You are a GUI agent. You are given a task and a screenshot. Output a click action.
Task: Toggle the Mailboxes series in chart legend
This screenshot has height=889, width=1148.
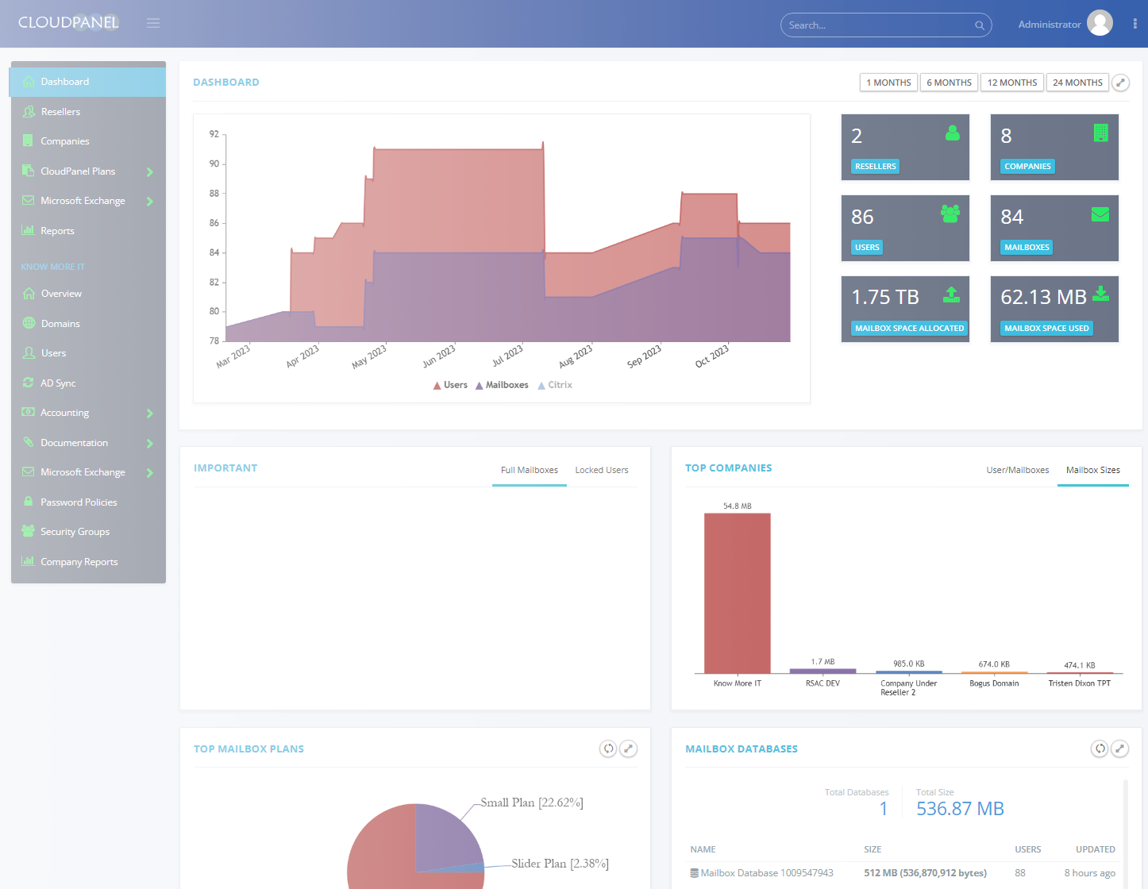(502, 385)
